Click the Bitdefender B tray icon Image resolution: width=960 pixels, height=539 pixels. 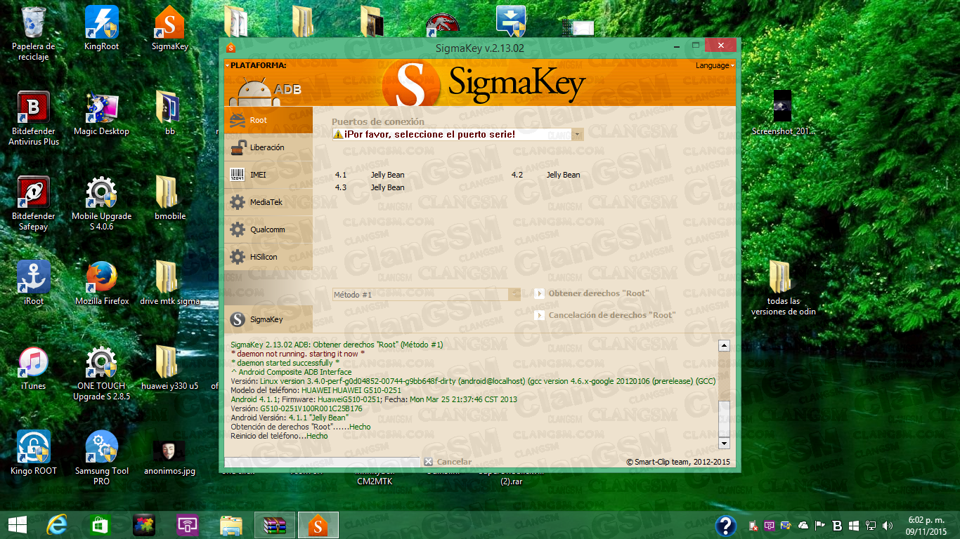[x=837, y=525]
